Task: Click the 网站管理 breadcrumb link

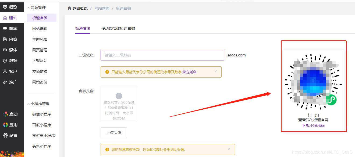Action: [x=102, y=8]
